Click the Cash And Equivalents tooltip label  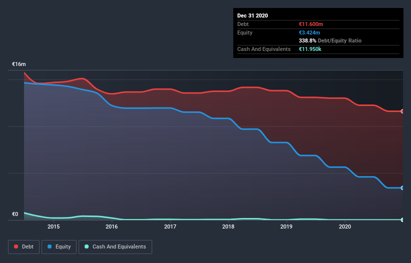[264, 49]
